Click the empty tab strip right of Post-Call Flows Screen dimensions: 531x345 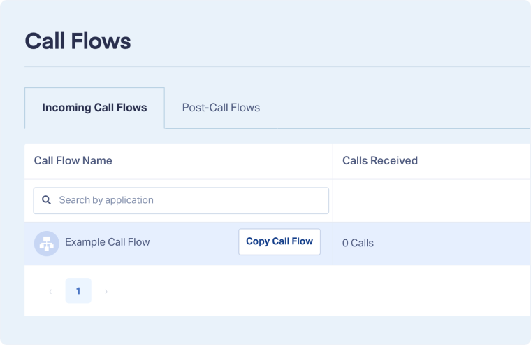click(x=398, y=108)
